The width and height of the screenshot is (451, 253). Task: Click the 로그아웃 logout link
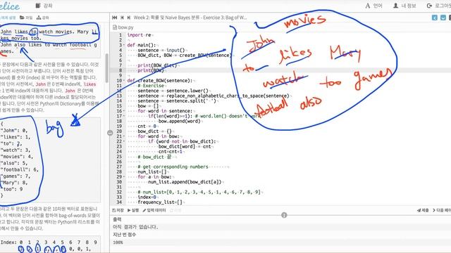tap(439, 6)
